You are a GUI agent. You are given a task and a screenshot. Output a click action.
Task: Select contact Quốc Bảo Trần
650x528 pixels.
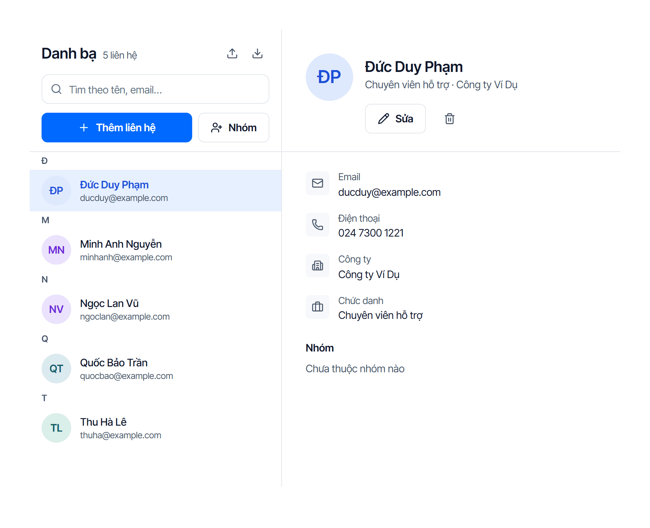click(155, 369)
